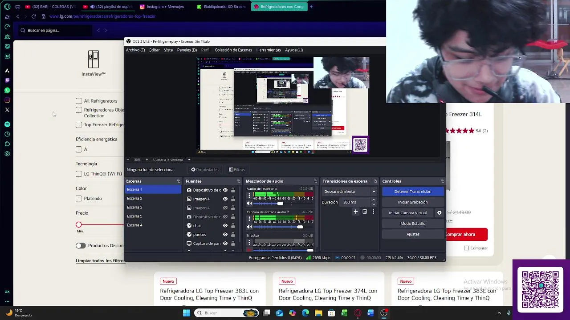Zoom out the OBS preview with minus
The image size is (570, 320).
[x=128, y=160]
